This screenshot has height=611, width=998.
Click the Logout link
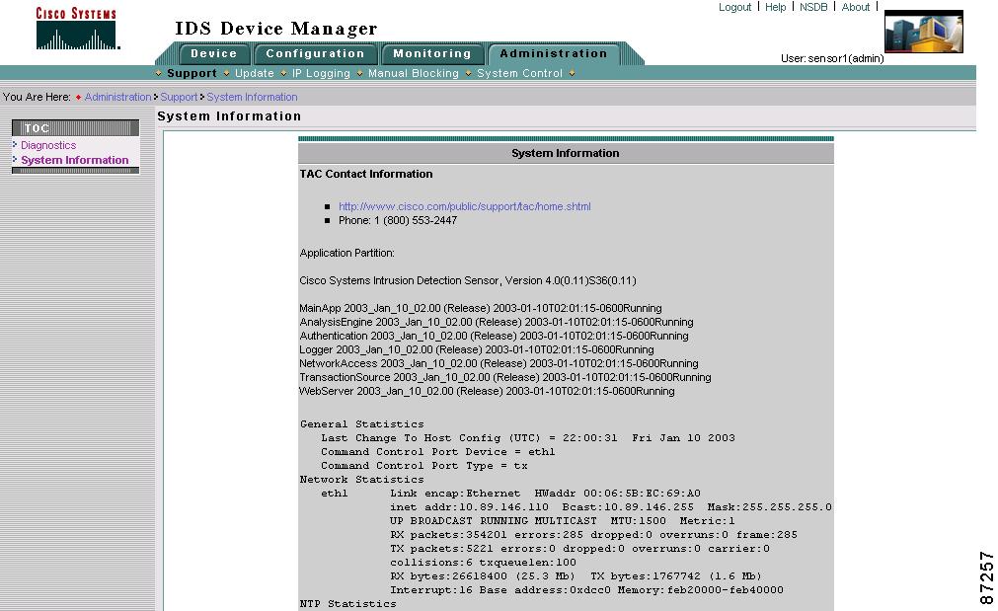(x=735, y=7)
